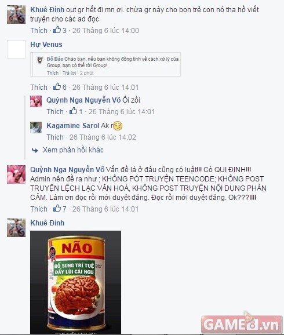
Task: Click the thumbs-up icon showing 6 likes
Action: click(x=57, y=86)
